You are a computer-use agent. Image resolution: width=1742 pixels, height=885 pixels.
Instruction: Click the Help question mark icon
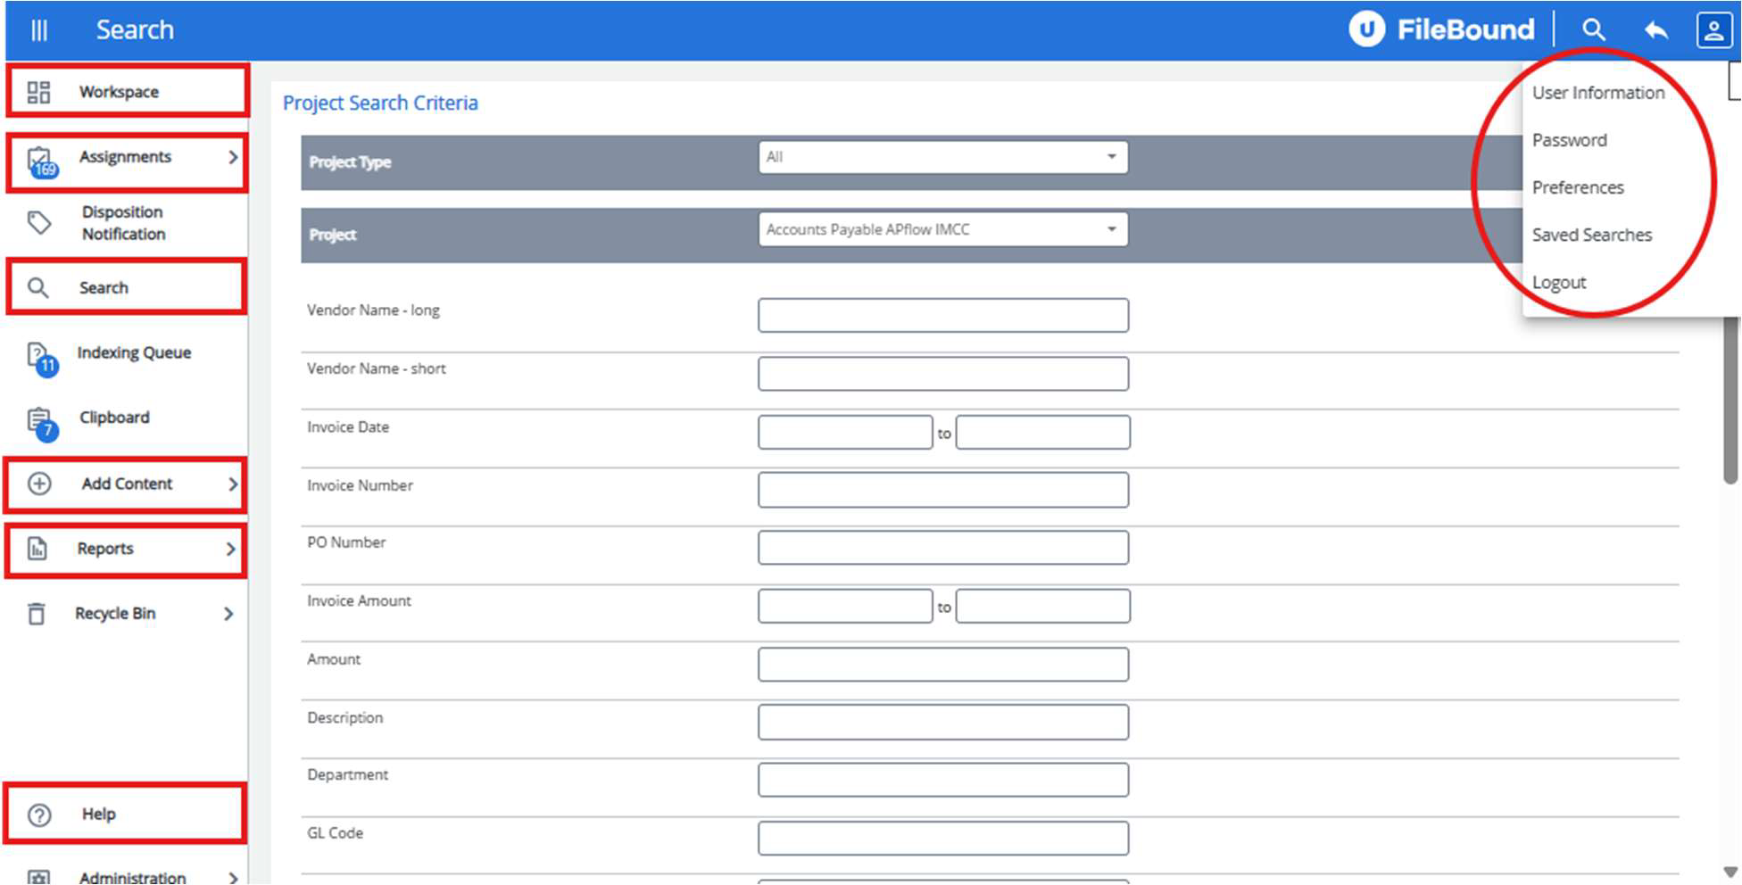[39, 815]
